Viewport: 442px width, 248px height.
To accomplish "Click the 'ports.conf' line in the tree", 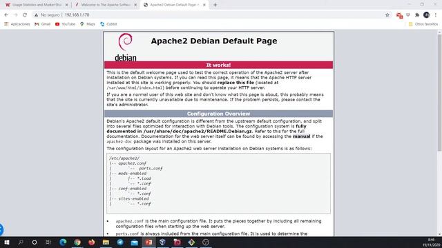I will [x=151, y=168].
